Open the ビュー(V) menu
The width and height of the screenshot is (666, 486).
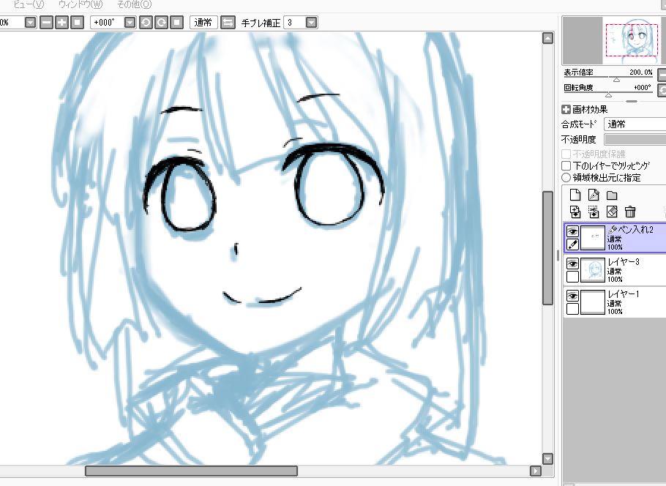point(29,4)
